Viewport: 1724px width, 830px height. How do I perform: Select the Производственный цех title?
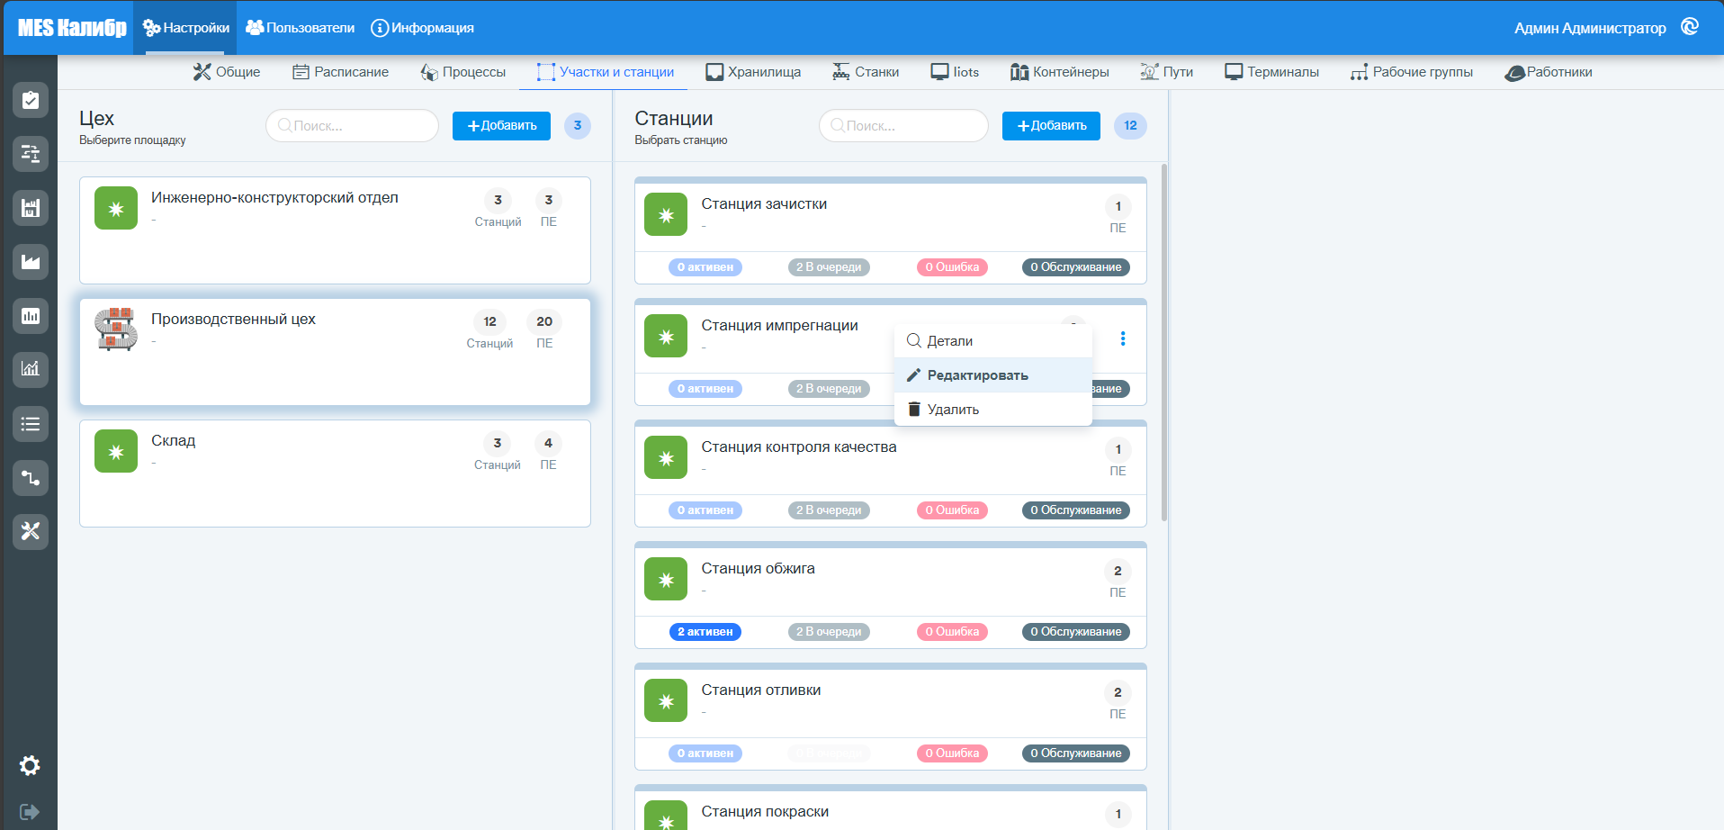pyautogui.click(x=233, y=320)
